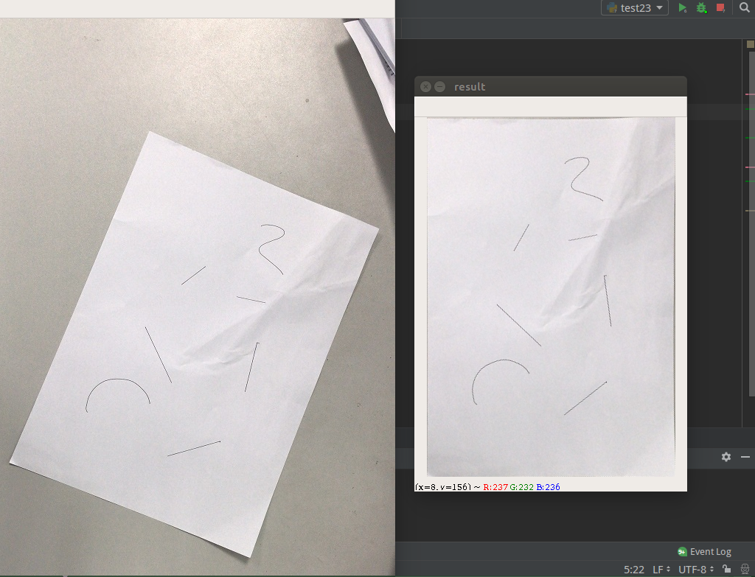This screenshot has width=755, height=577.
Task: Toggle the read-only lock in the status bar
Action: pyautogui.click(x=726, y=569)
